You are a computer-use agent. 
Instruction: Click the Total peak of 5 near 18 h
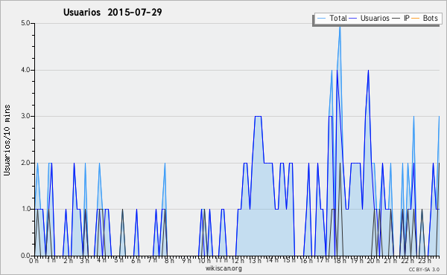tap(340, 27)
